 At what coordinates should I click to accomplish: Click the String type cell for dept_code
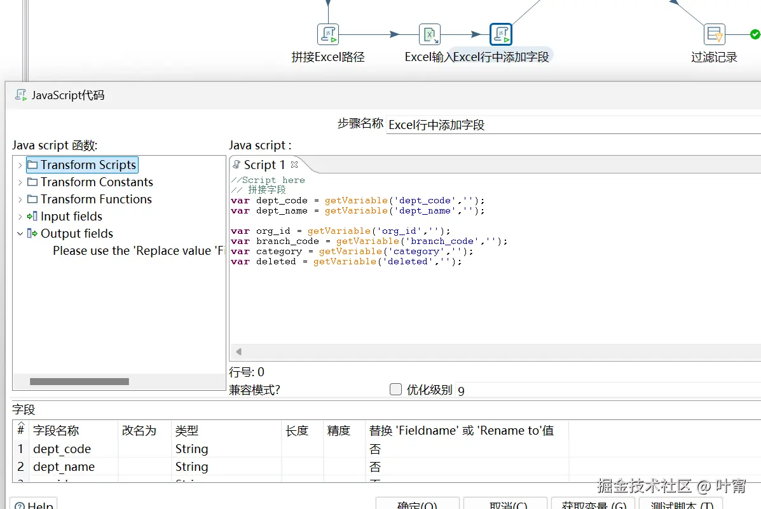click(226, 449)
